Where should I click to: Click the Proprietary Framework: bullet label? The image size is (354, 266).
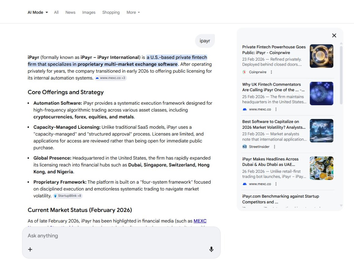[60, 182]
